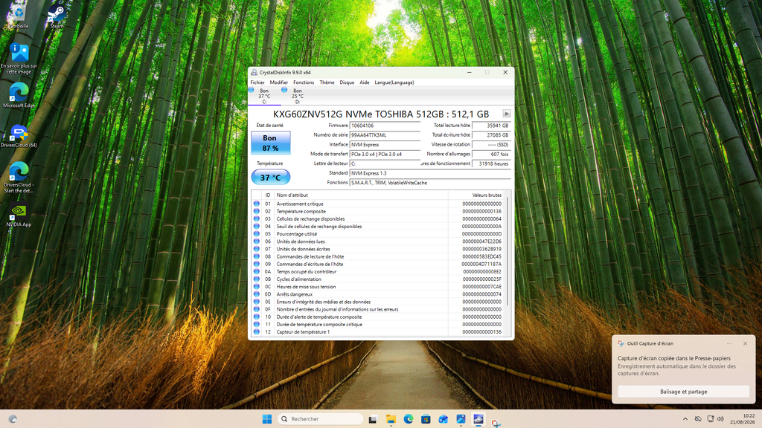Click the 37 °C temperature button
The image size is (762, 428).
point(271,178)
